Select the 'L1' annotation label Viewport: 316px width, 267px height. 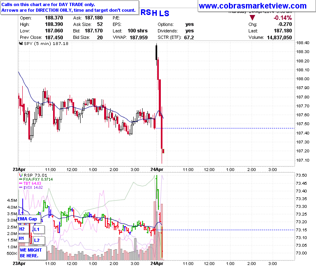click(x=39, y=229)
